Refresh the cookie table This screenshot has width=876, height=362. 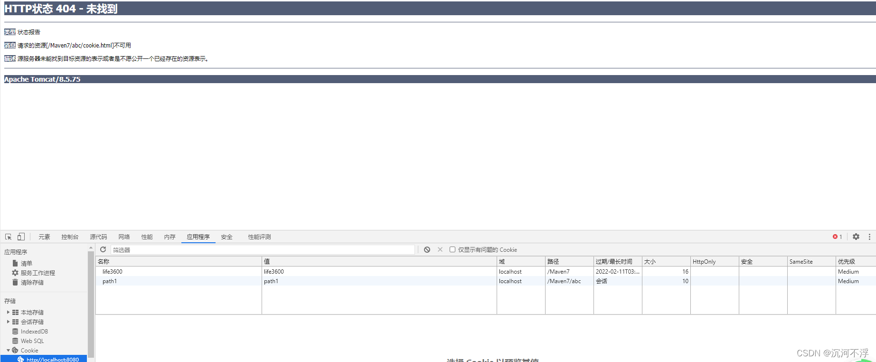point(103,249)
